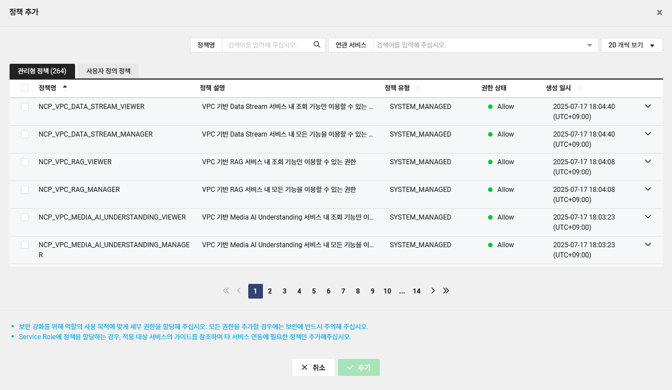This screenshot has height=390, width=672.
Task: Go to page 6
Action: [329, 291]
